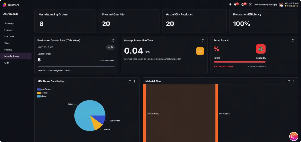
Task: Open Material Flow more-options menu
Action: 293,81
